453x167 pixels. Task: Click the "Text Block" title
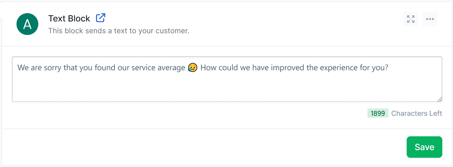click(69, 18)
